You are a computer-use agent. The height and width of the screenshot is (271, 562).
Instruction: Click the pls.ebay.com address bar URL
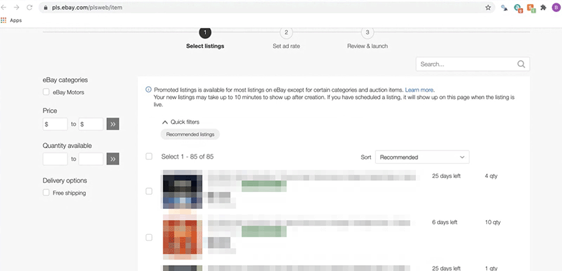87,7
